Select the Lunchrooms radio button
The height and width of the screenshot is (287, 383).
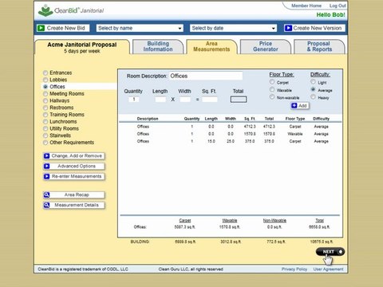click(x=45, y=122)
